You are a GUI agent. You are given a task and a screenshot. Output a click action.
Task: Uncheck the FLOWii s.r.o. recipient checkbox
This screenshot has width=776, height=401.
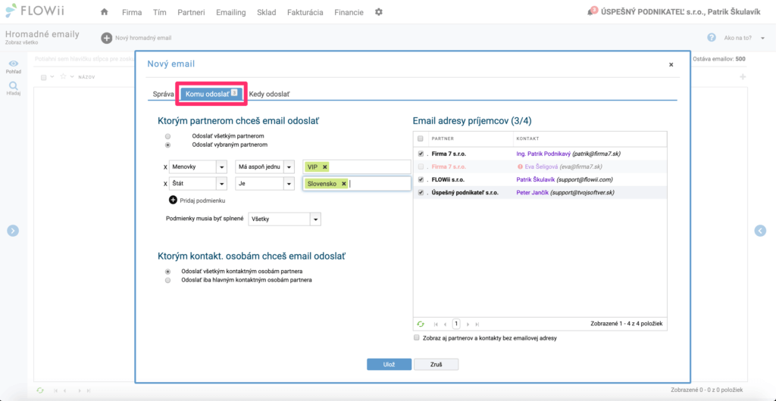421,179
